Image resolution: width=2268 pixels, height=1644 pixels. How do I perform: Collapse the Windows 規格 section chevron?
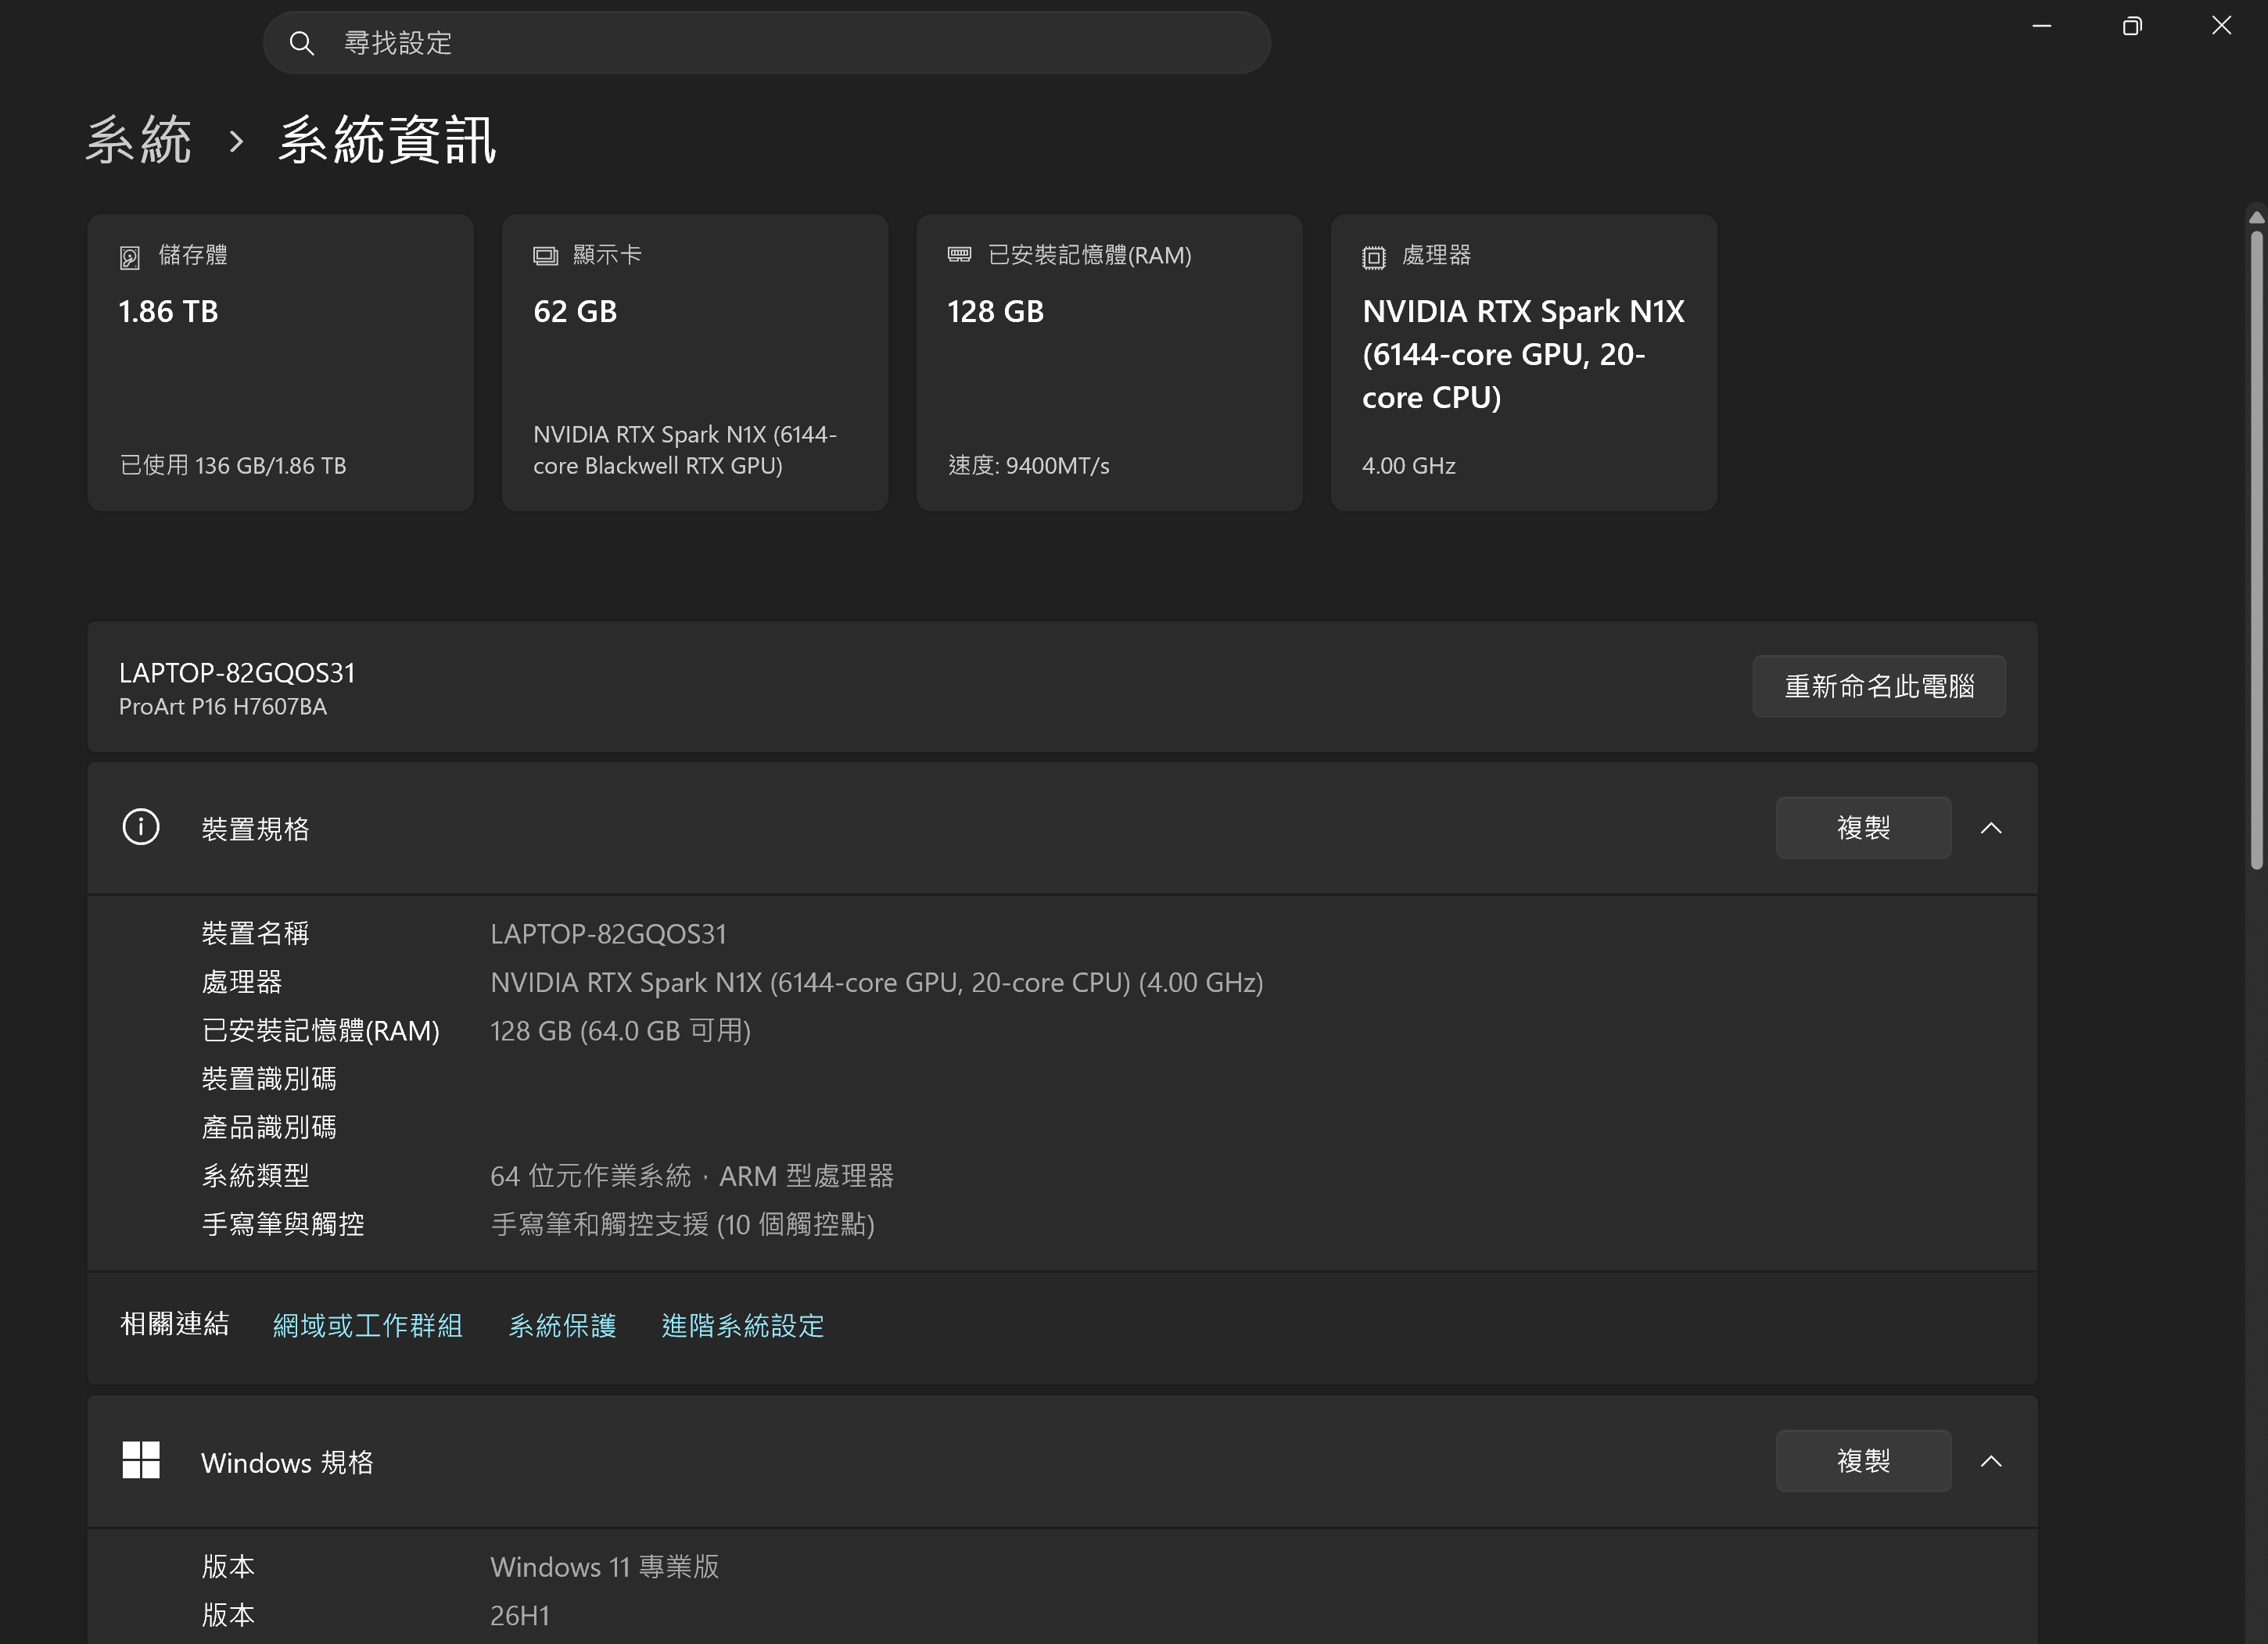1991,1461
